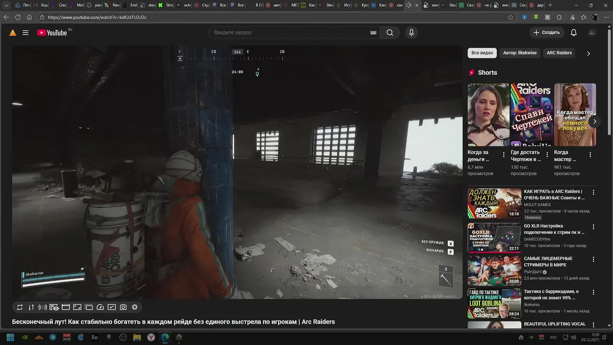Open the 'КАК ИГРАТЬ в ARC Raiders' video title

click(x=554, y=195)
